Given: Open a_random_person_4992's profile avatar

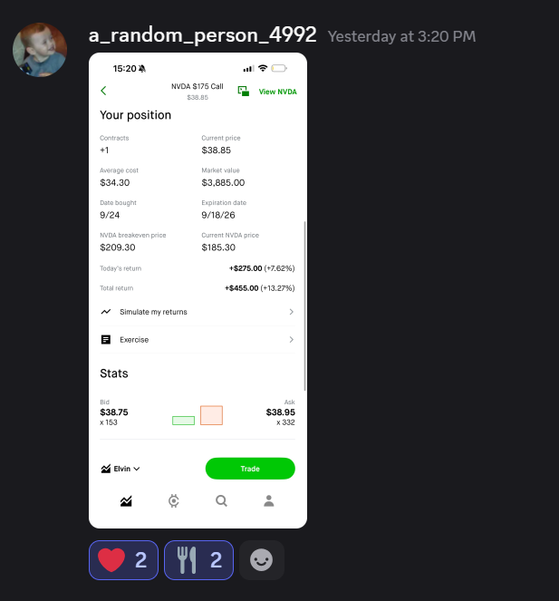Looking at the screenshot, I should 40,50.
